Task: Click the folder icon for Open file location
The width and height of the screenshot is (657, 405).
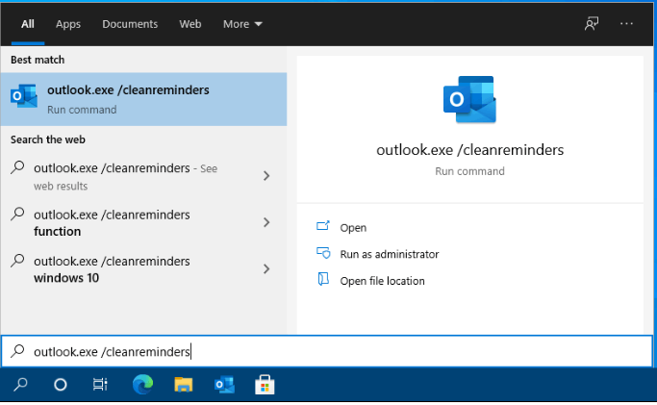Action: (x=323, y=279)
